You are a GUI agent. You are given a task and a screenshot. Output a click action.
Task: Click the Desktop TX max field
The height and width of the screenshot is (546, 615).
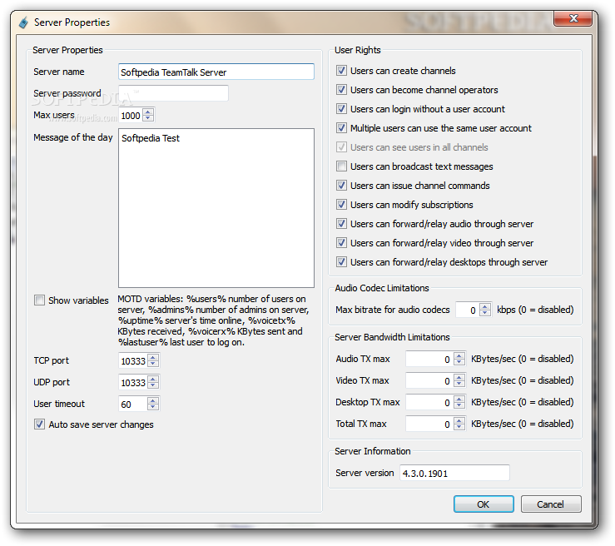point(429,402)
